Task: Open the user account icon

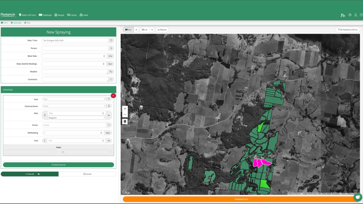Action: pos(356,15)
